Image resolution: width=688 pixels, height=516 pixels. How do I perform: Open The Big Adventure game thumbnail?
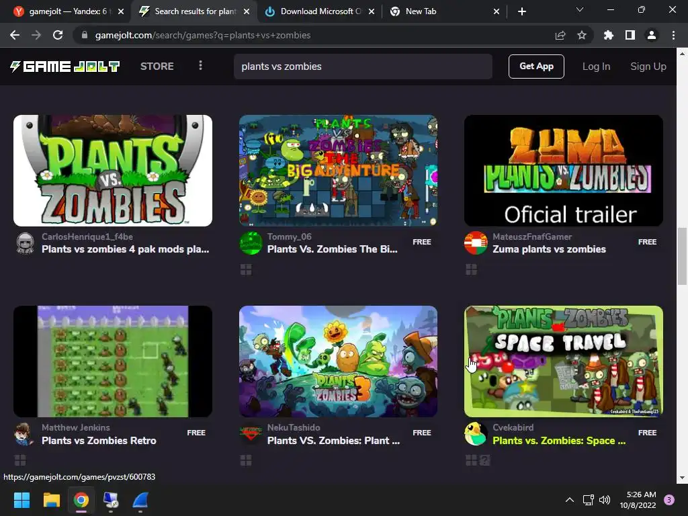[339, 171]
